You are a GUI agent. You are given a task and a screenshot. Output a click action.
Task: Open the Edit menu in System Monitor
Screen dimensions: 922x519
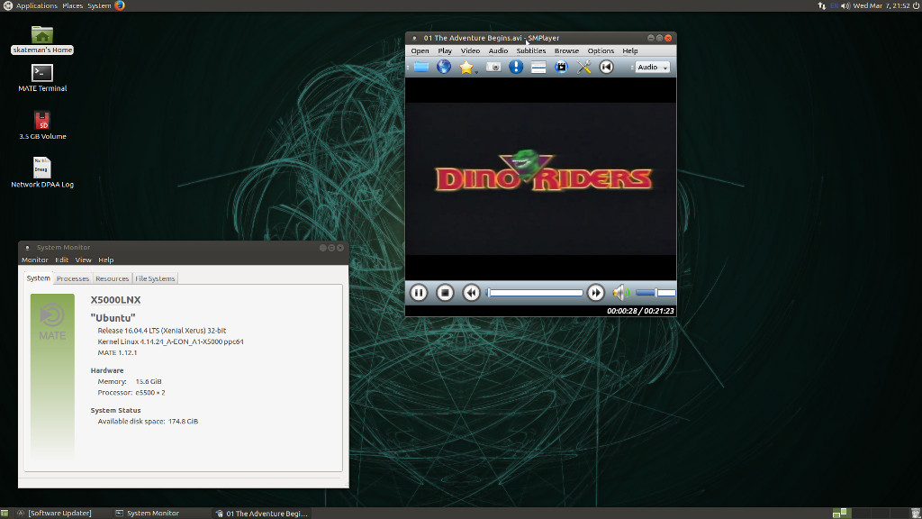62,259
